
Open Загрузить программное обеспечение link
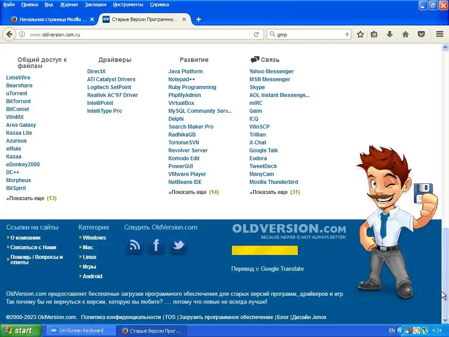226,317
